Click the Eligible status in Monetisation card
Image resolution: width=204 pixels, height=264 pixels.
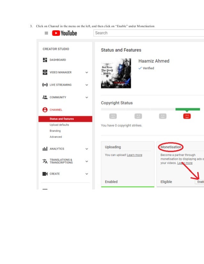point(166,182)
